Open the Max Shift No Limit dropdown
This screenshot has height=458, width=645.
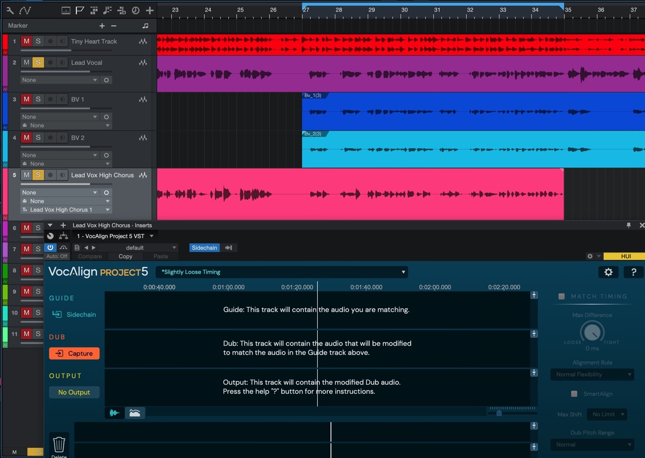click(608, 415)
